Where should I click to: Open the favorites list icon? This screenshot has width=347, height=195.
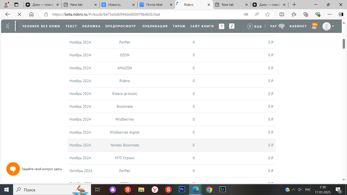tap(294, 14)
